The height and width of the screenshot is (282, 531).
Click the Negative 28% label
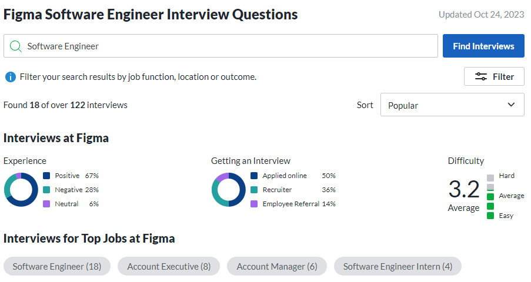click(77, 190)
